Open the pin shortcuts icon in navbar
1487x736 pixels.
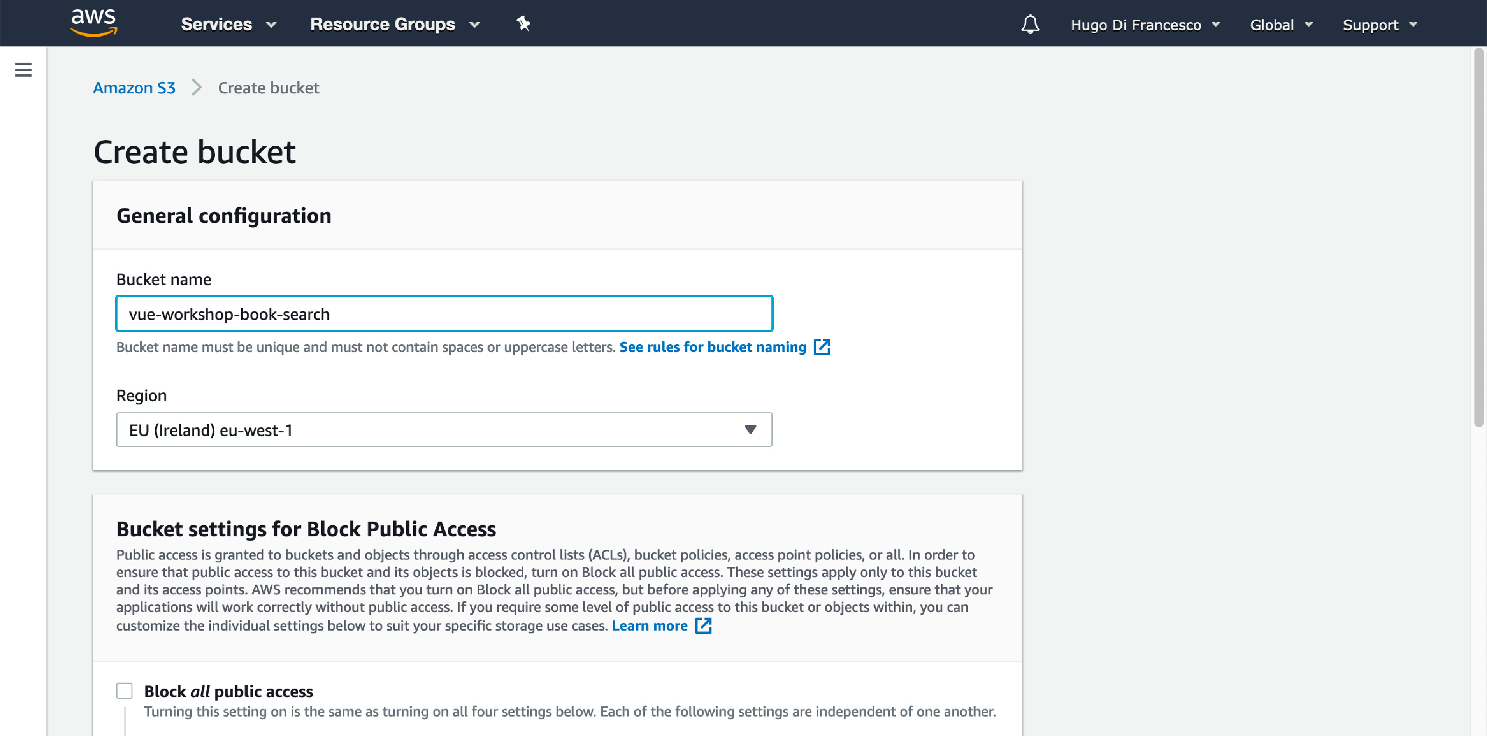(523, 24)
